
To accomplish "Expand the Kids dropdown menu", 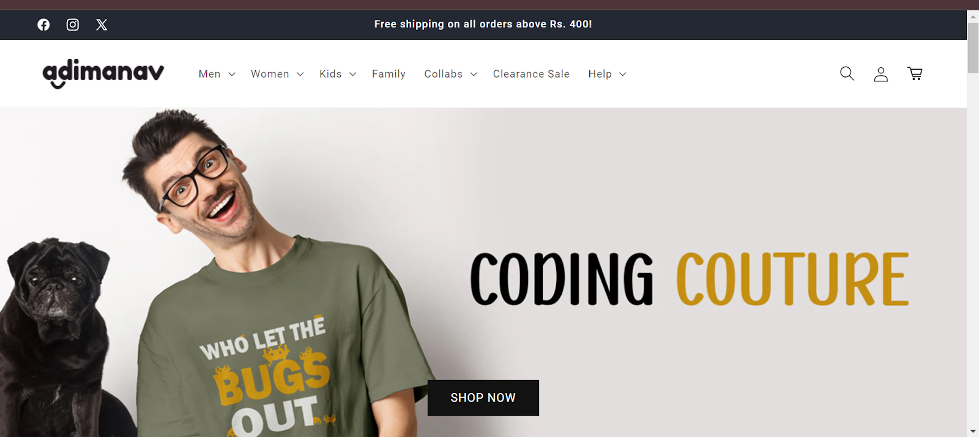I will 338,74.
